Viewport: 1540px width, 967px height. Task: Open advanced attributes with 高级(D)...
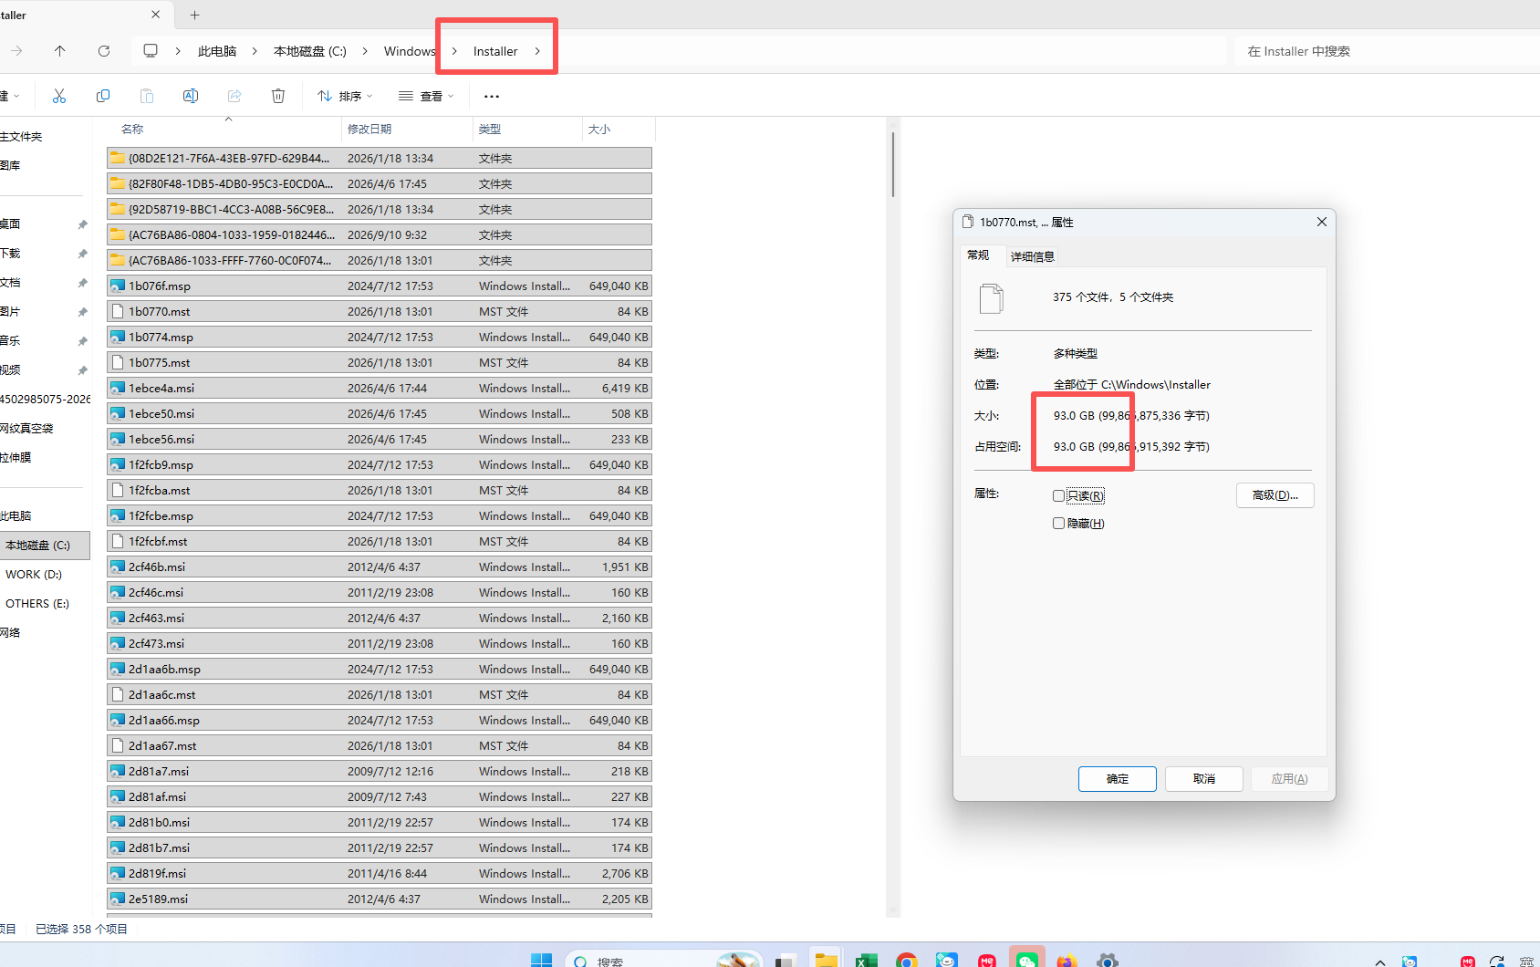pos(1275,495)
